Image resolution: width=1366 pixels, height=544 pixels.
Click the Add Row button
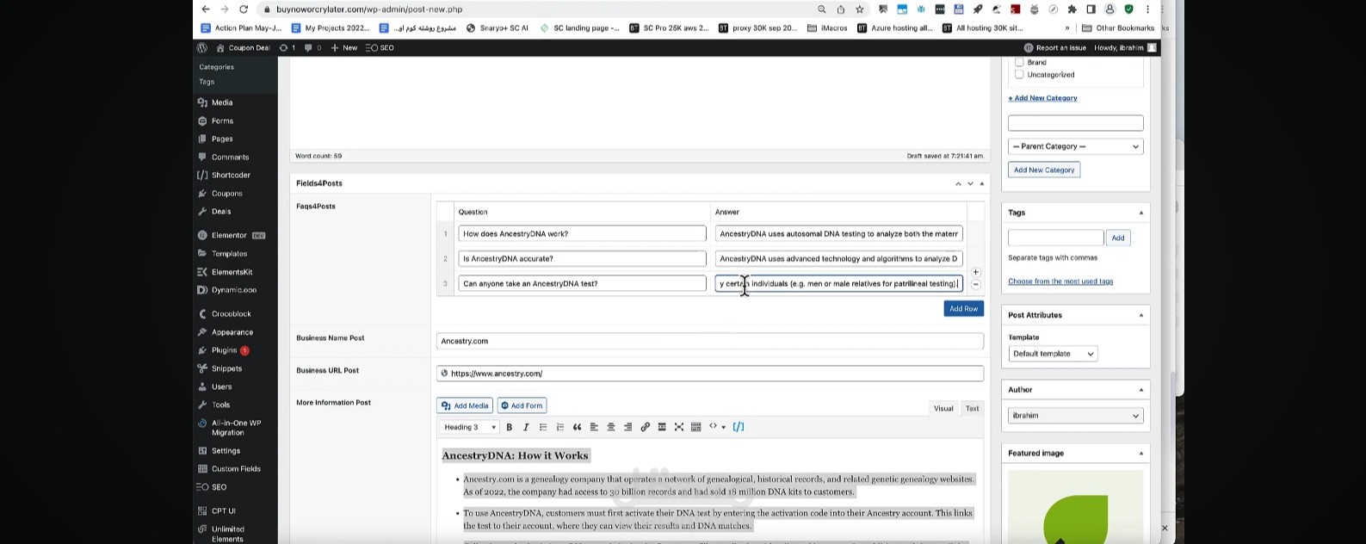point(963,309)
